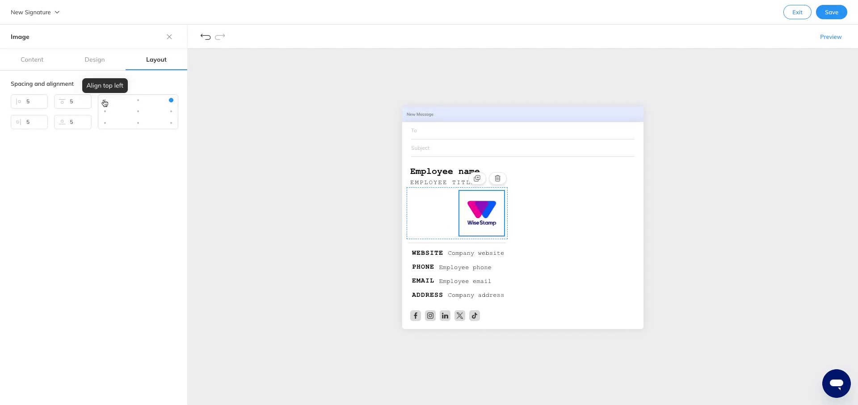Click the Facebook icon in the signature
The height and width of the screenshot is (405, 858).
(416, 316)
